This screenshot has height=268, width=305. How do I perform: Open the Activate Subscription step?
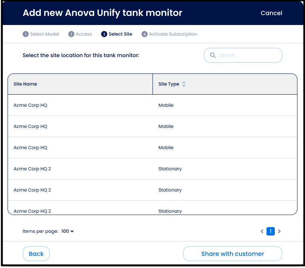pos(173,34)
